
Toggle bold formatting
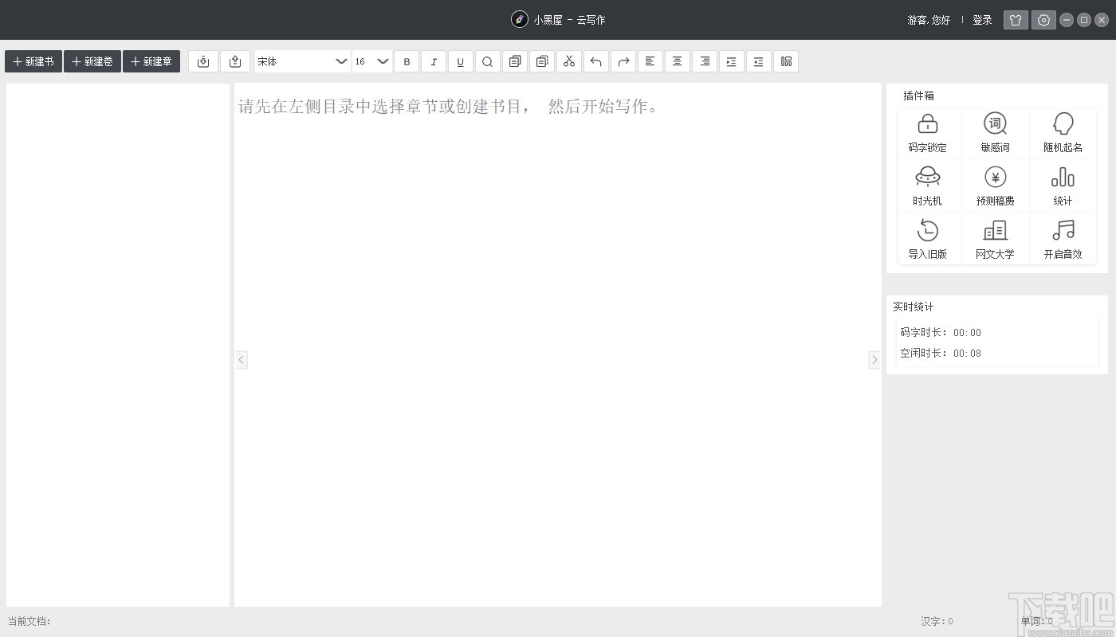point(407,61)
